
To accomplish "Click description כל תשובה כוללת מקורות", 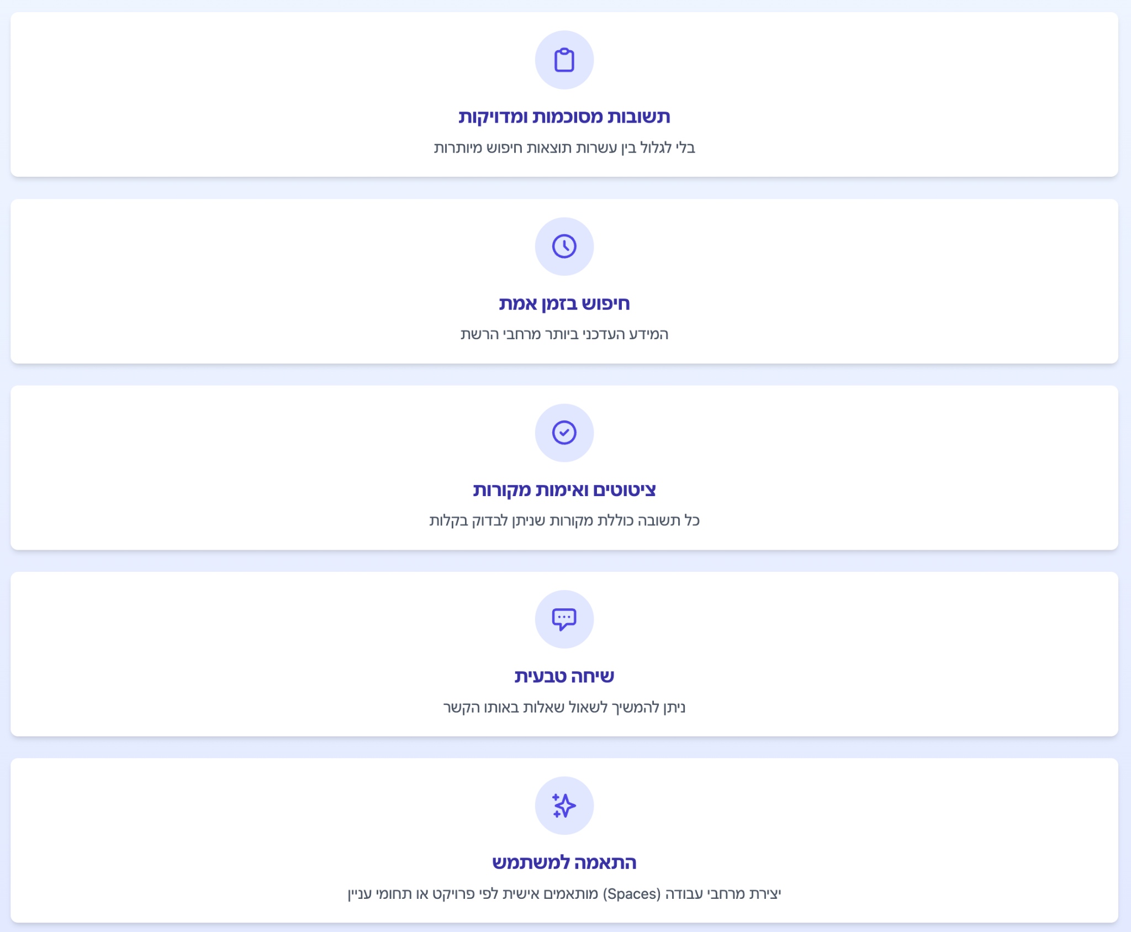I will coord(564,520).
